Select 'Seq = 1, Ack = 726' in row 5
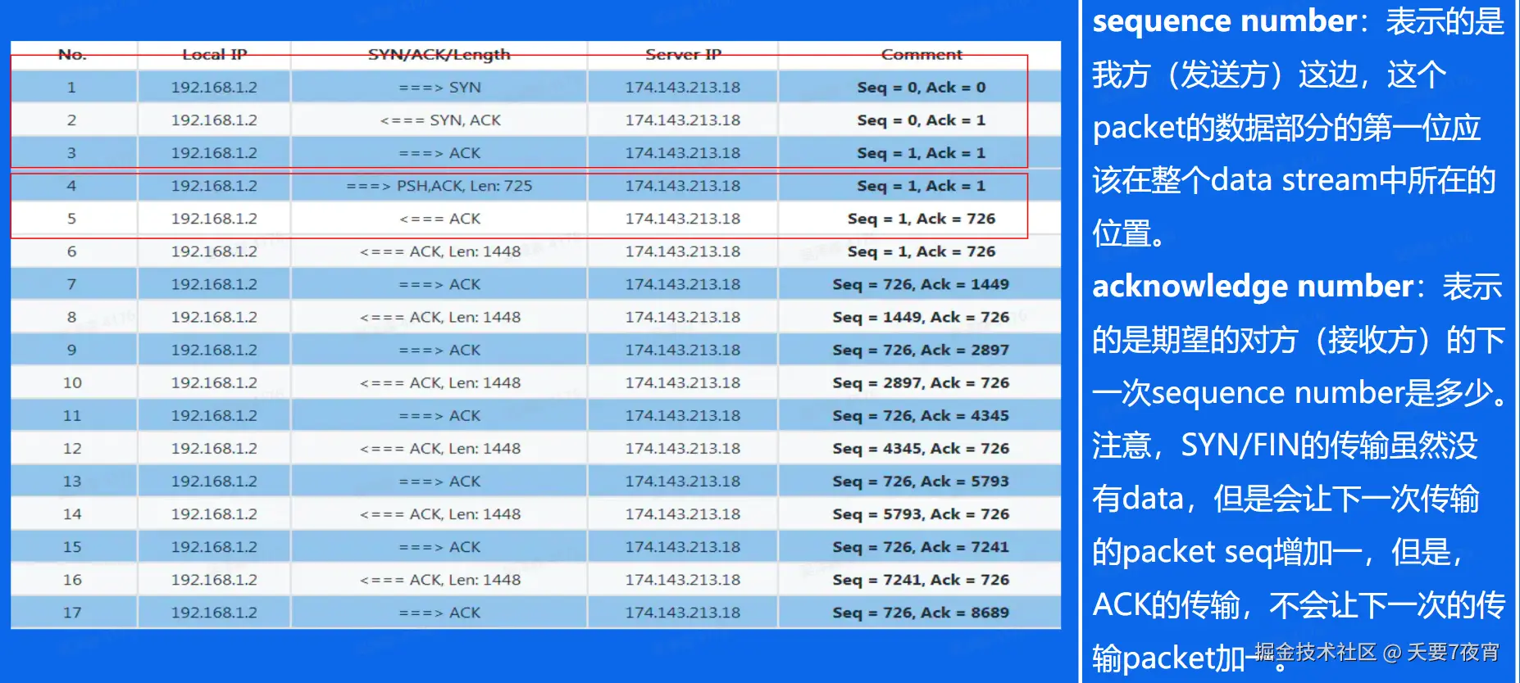 (922, 219)
